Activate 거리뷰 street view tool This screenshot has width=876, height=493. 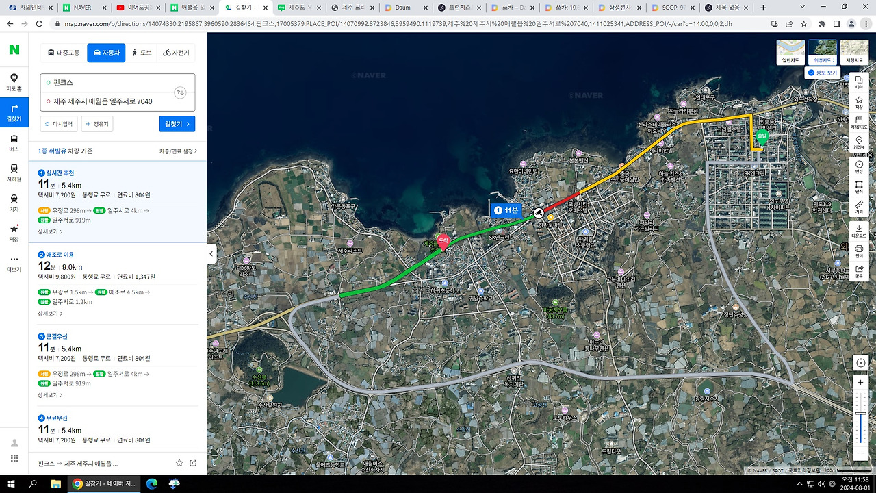click(x=859, y=142)
